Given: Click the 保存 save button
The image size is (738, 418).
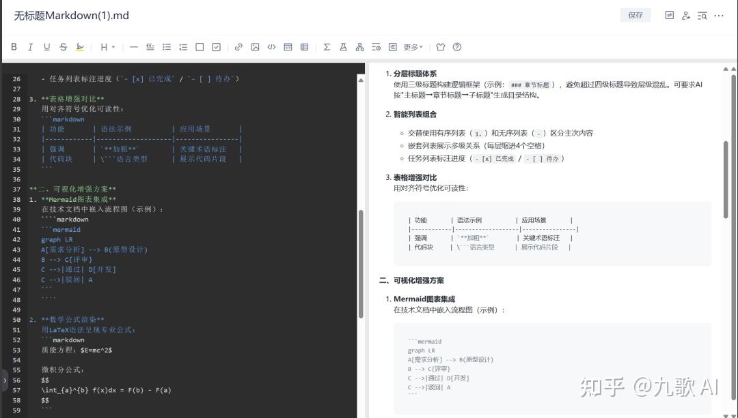Looking at the screenshot, I should tap(635, 14).
